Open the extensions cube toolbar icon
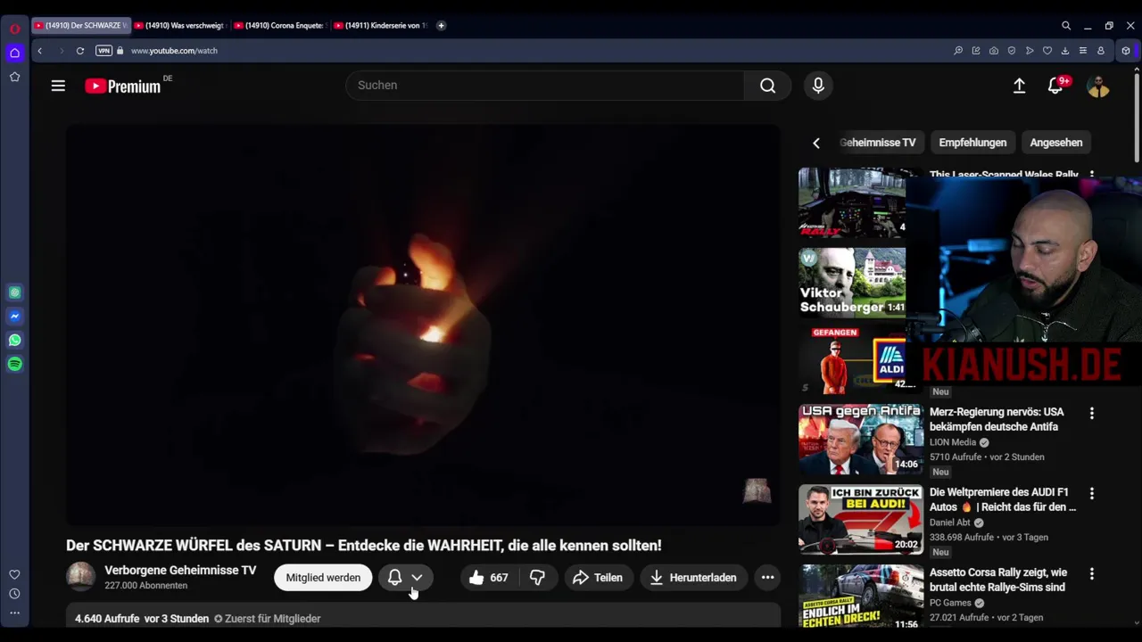The width and height of the screenshot is (1142, 642). [1126, 51]
